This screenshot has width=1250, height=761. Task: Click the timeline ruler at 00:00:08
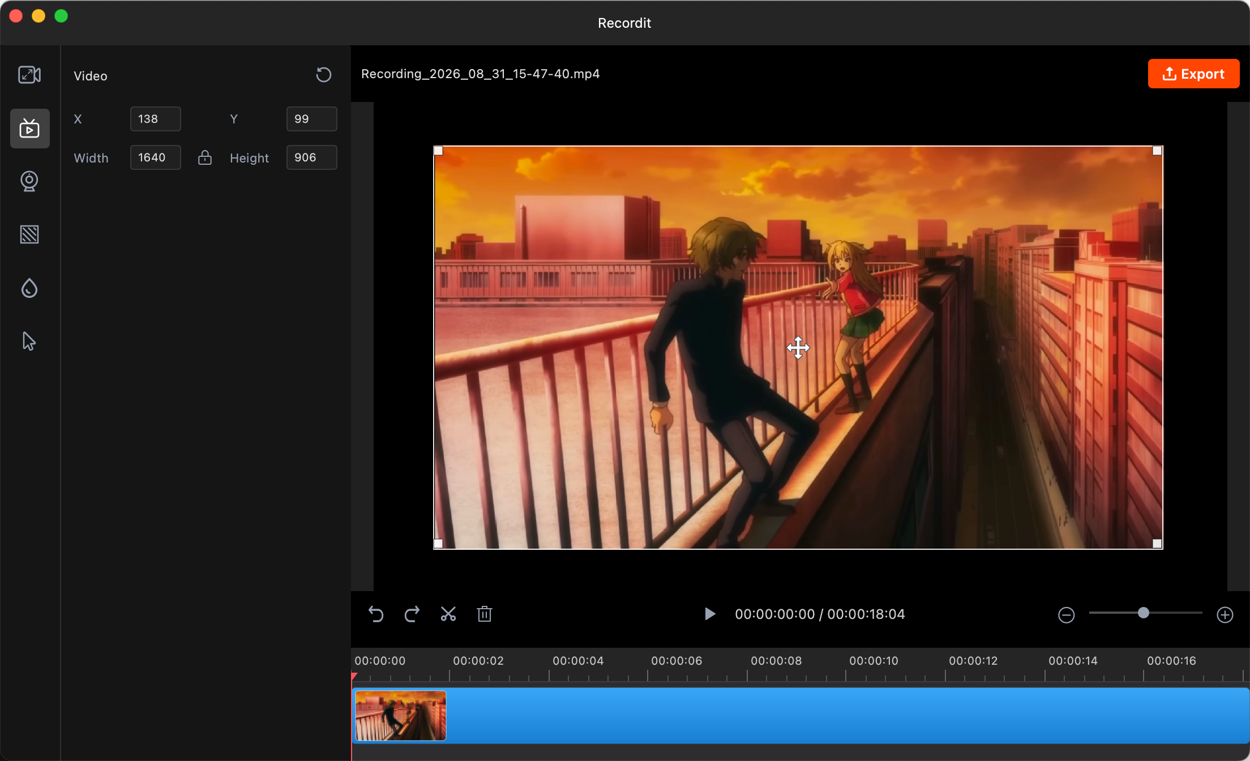click(x=776, y=661)
